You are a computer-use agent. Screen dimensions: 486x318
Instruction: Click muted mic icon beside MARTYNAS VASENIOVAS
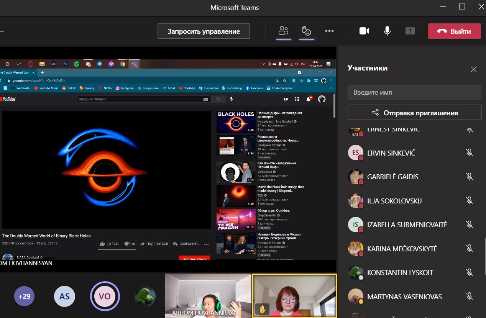470,297
